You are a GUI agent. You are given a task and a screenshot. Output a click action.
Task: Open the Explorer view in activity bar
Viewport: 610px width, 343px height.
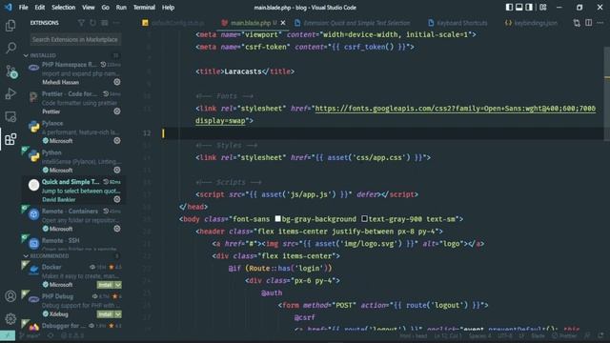(x=10, y=26)
